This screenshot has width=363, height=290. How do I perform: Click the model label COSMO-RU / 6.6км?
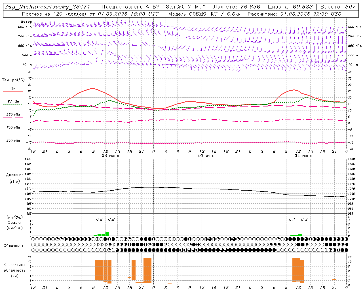pos(215,14)
